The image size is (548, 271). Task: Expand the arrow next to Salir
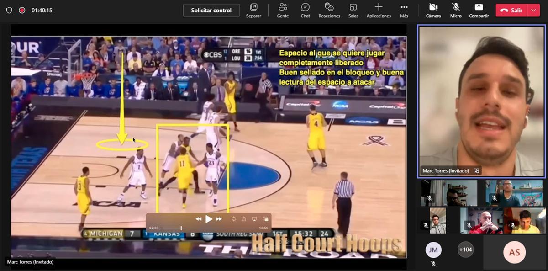click(533, 10)
